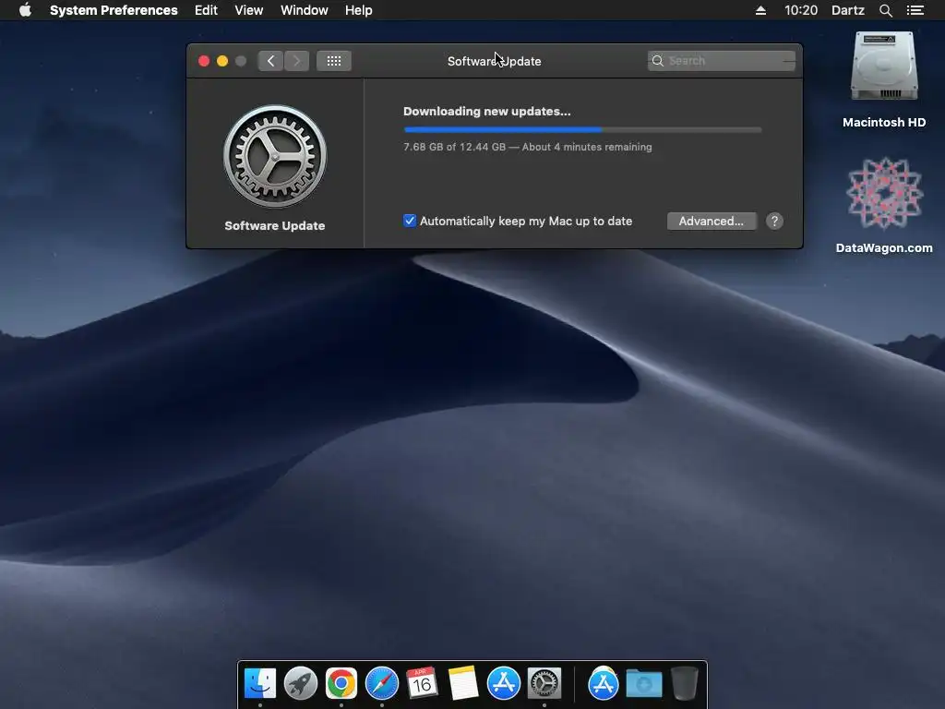Viewport: 945px width, 709px height.
Task: Open the Downloads folder in the Dock
Action: point(643,684)
